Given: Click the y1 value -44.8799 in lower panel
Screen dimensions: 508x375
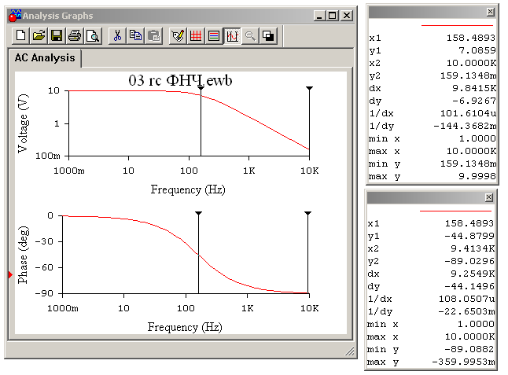Looking at the screenshot, I should pyautogui.click(x=469, y=236).
